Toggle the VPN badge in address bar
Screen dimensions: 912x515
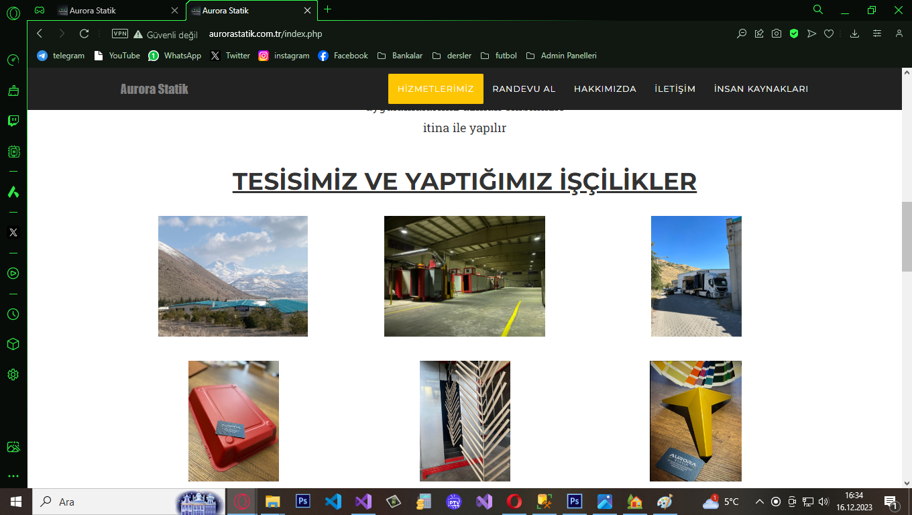120,34
